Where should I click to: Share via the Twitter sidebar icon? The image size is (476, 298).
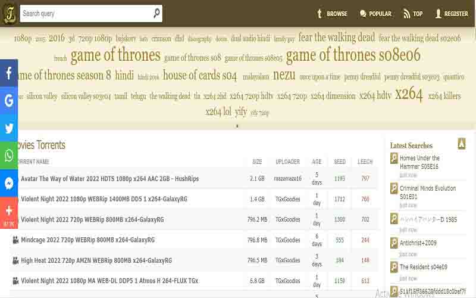[9, 128]
